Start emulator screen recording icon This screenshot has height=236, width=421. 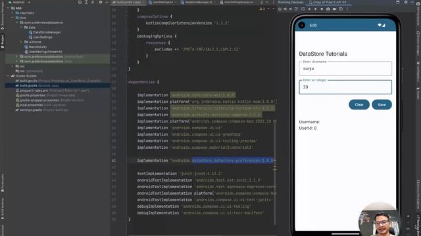coord(335,9)
